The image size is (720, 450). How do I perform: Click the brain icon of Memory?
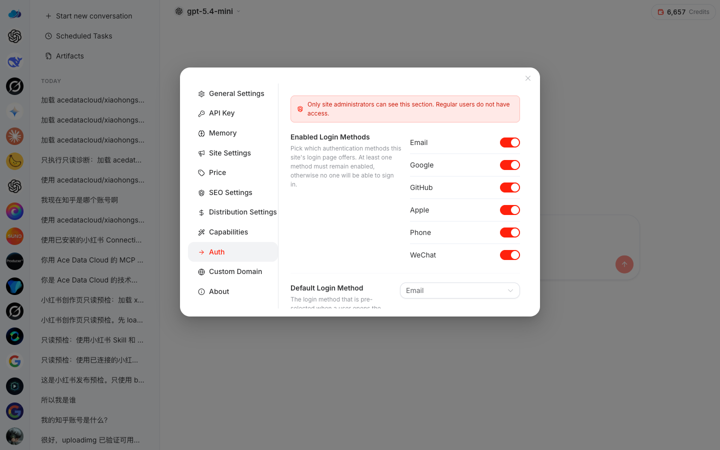pos(201,133)
